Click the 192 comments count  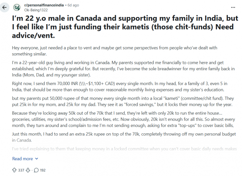pyautogui.click(x=43, y=170)
